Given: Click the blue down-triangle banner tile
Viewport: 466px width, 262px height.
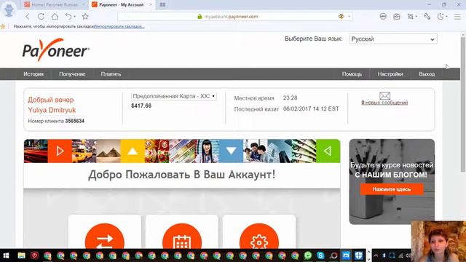Looking at the screenshot, I should pyautogui.click(x=231, y=151).
